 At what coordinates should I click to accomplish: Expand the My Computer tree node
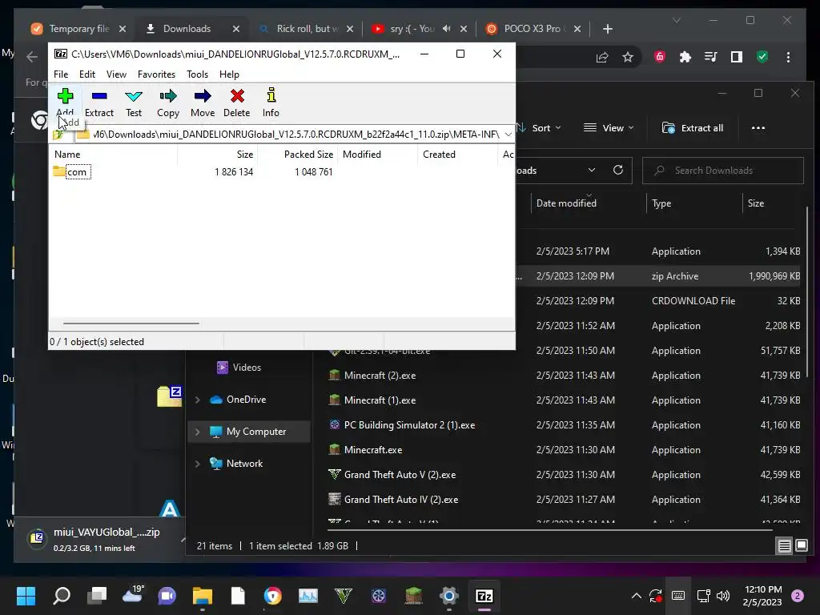click(x=198, y=432)
